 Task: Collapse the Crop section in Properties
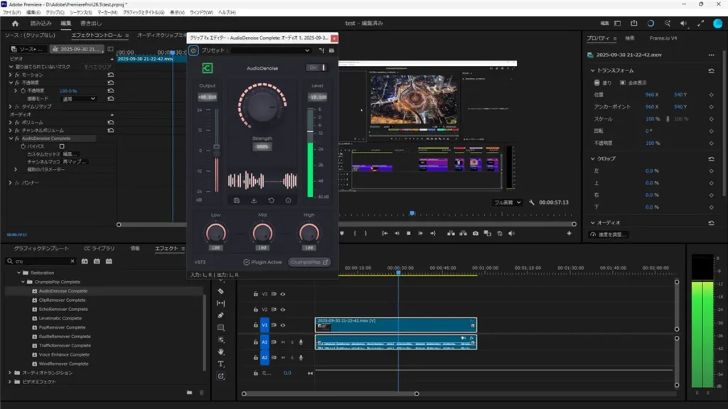click(x=592, y=158)
